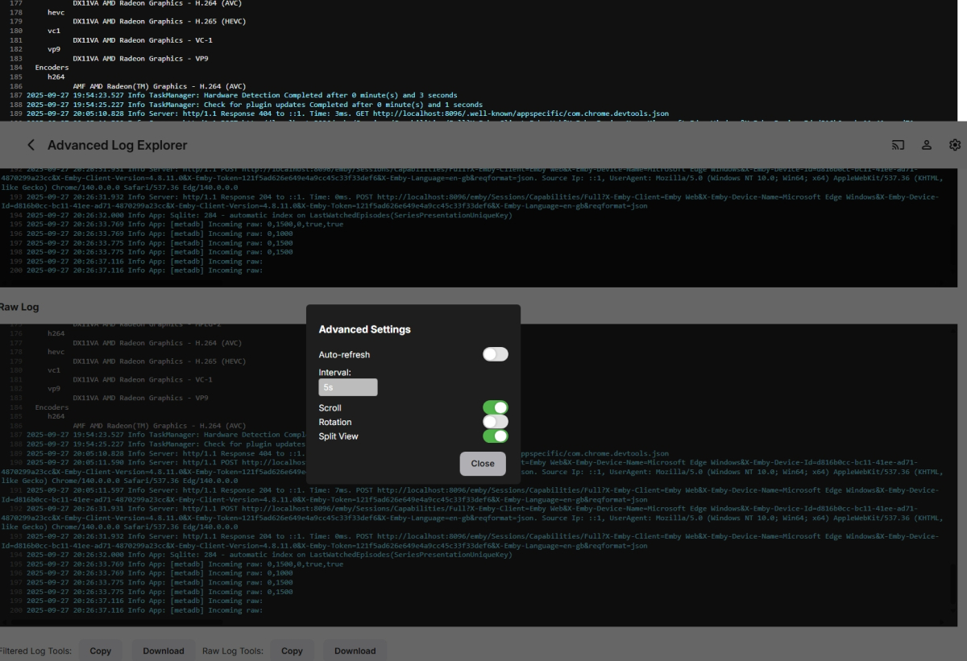The height and width of the screenshot is (661, 967).
Task: Disable the Split View toggle
Action: [495, 436]
